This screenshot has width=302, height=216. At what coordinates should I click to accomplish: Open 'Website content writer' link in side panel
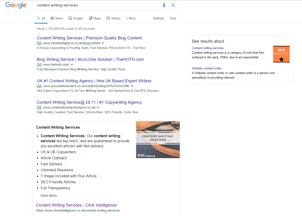[x=206, y=68]
